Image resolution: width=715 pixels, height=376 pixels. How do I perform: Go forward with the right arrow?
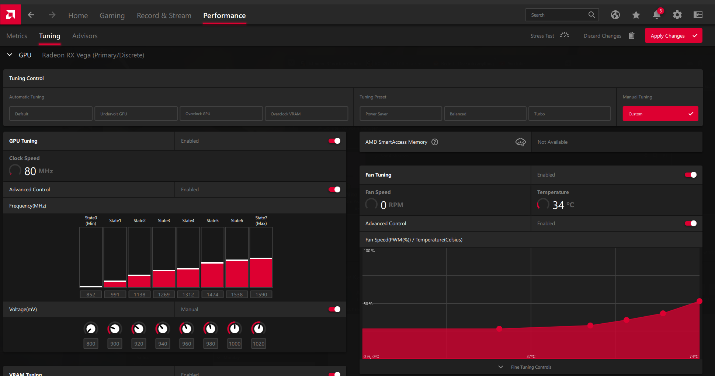click(x=52, y=15)
